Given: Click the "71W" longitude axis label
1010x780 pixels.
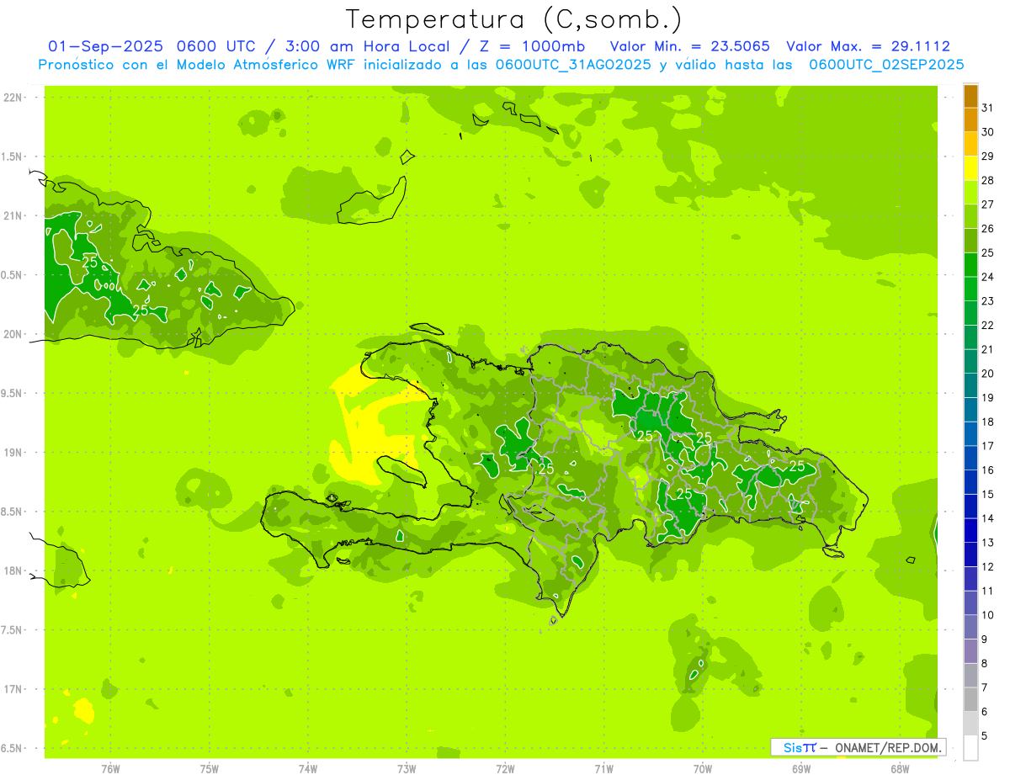Looking at the screenshot, I should coord(603,769).
